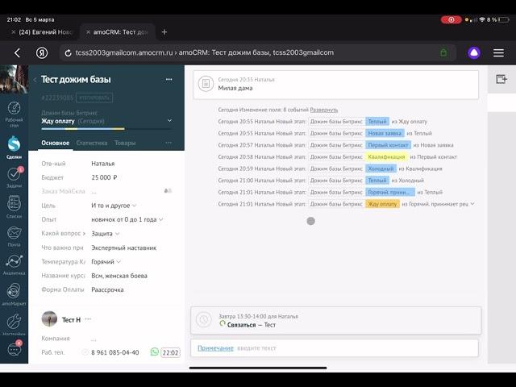Go back with the browser back arrow
Screen dimensions: 516x387
coord(18,52)
